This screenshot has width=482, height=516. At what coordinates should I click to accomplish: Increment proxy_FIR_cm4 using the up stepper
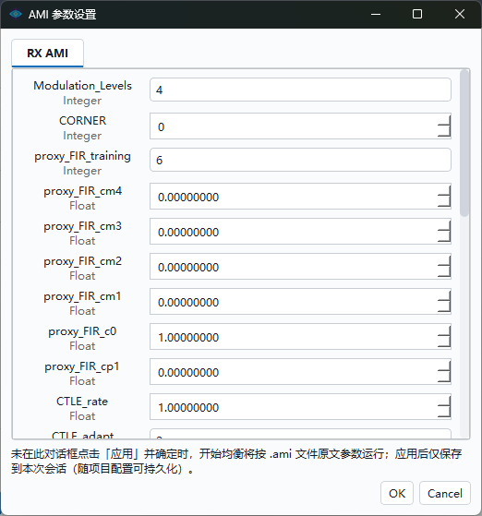[x=444, y=190]
